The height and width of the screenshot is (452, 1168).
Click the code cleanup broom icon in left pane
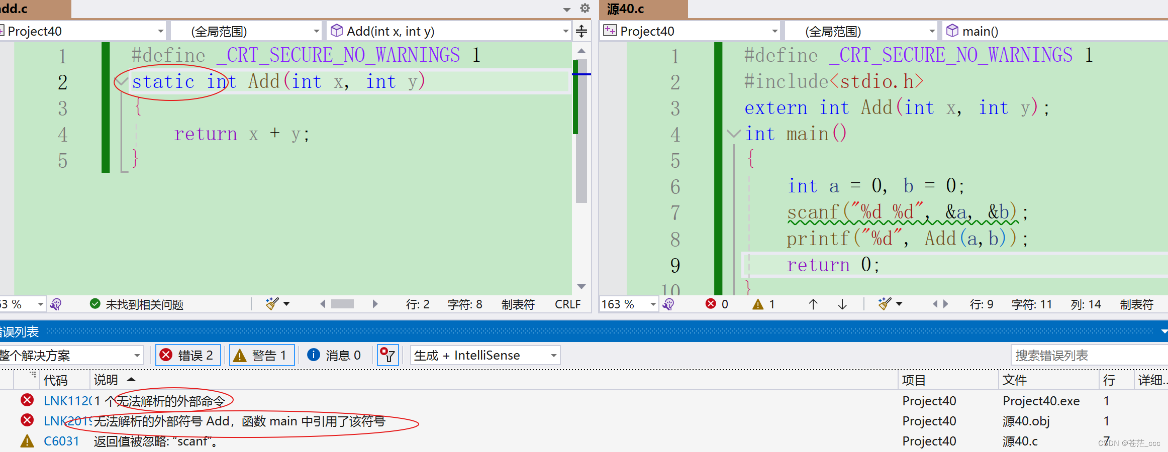click(272, 303)
